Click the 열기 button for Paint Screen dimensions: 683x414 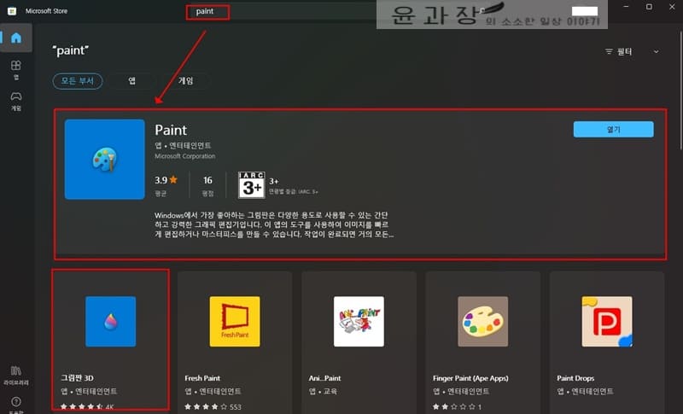(613, 129)
